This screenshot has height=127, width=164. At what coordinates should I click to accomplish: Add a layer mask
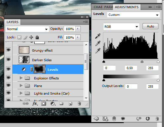44,104
